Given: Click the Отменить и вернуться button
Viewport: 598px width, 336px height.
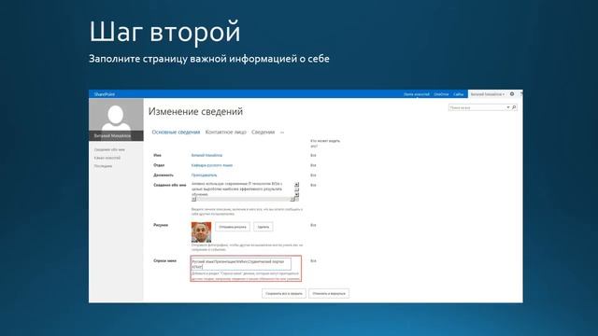Looking at the screenshot, I should click(329, 294).
